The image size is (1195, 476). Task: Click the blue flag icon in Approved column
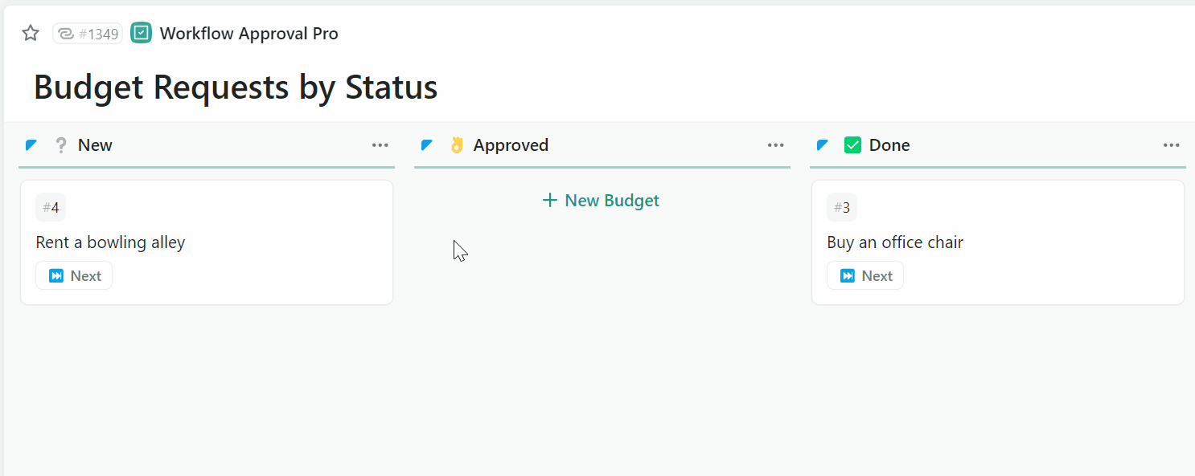pyautogui.click(x=427, y=145)
